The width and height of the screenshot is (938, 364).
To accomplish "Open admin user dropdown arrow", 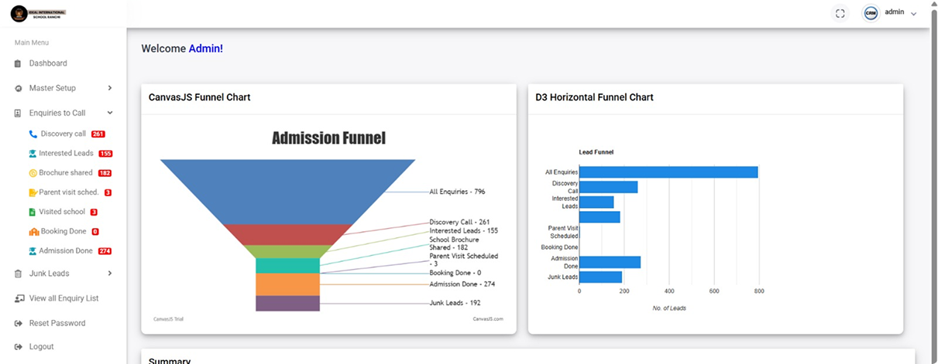I will coord(914,14).
